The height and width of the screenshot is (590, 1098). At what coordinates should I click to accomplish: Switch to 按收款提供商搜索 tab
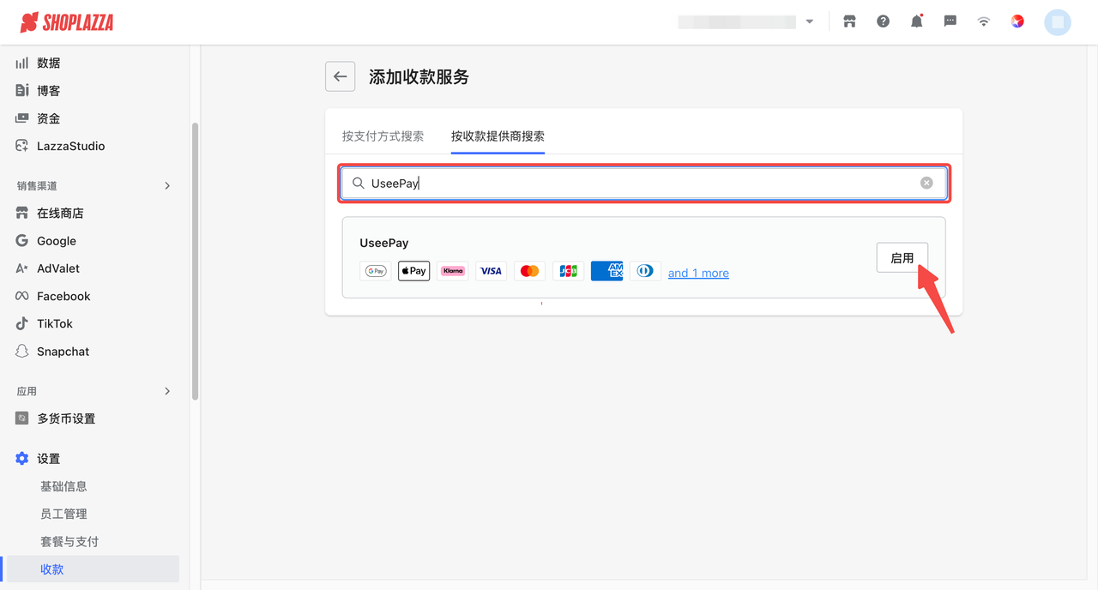(x=498, y=135)
